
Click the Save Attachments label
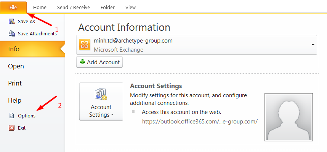click(x=37, y=34)
